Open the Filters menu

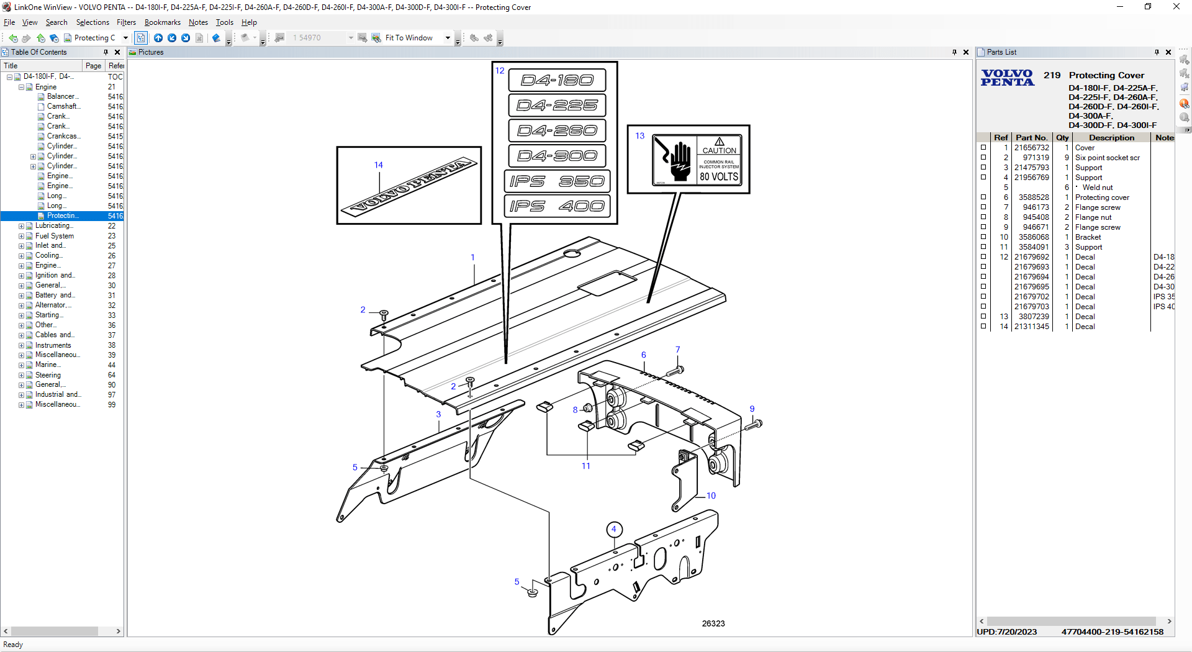click(126, 22)
